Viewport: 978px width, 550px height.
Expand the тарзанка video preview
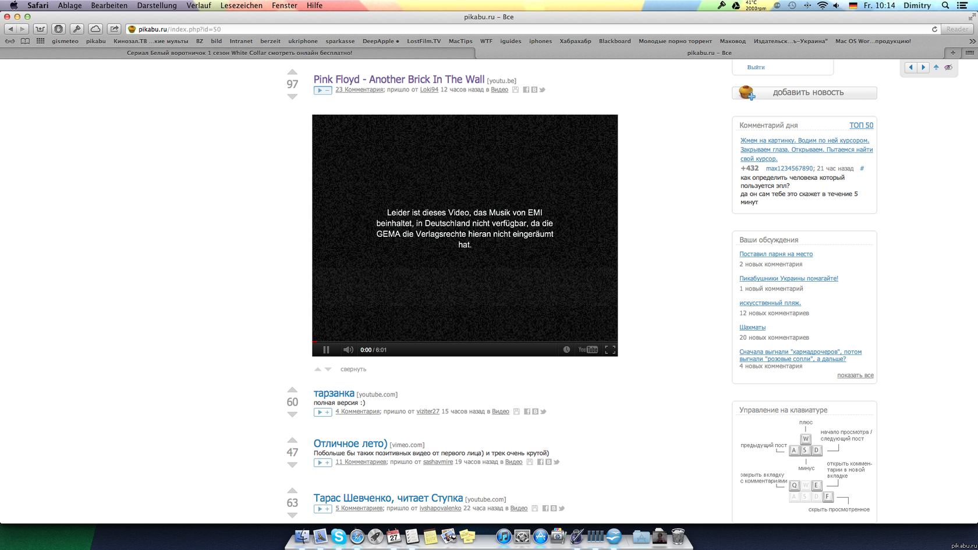323,412
